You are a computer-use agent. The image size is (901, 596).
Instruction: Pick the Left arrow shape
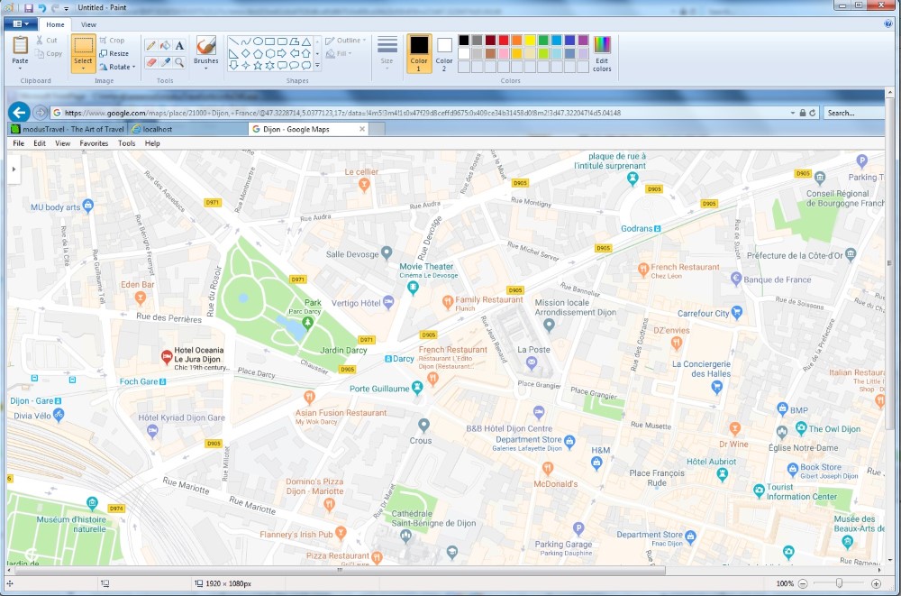pos(295,53)
